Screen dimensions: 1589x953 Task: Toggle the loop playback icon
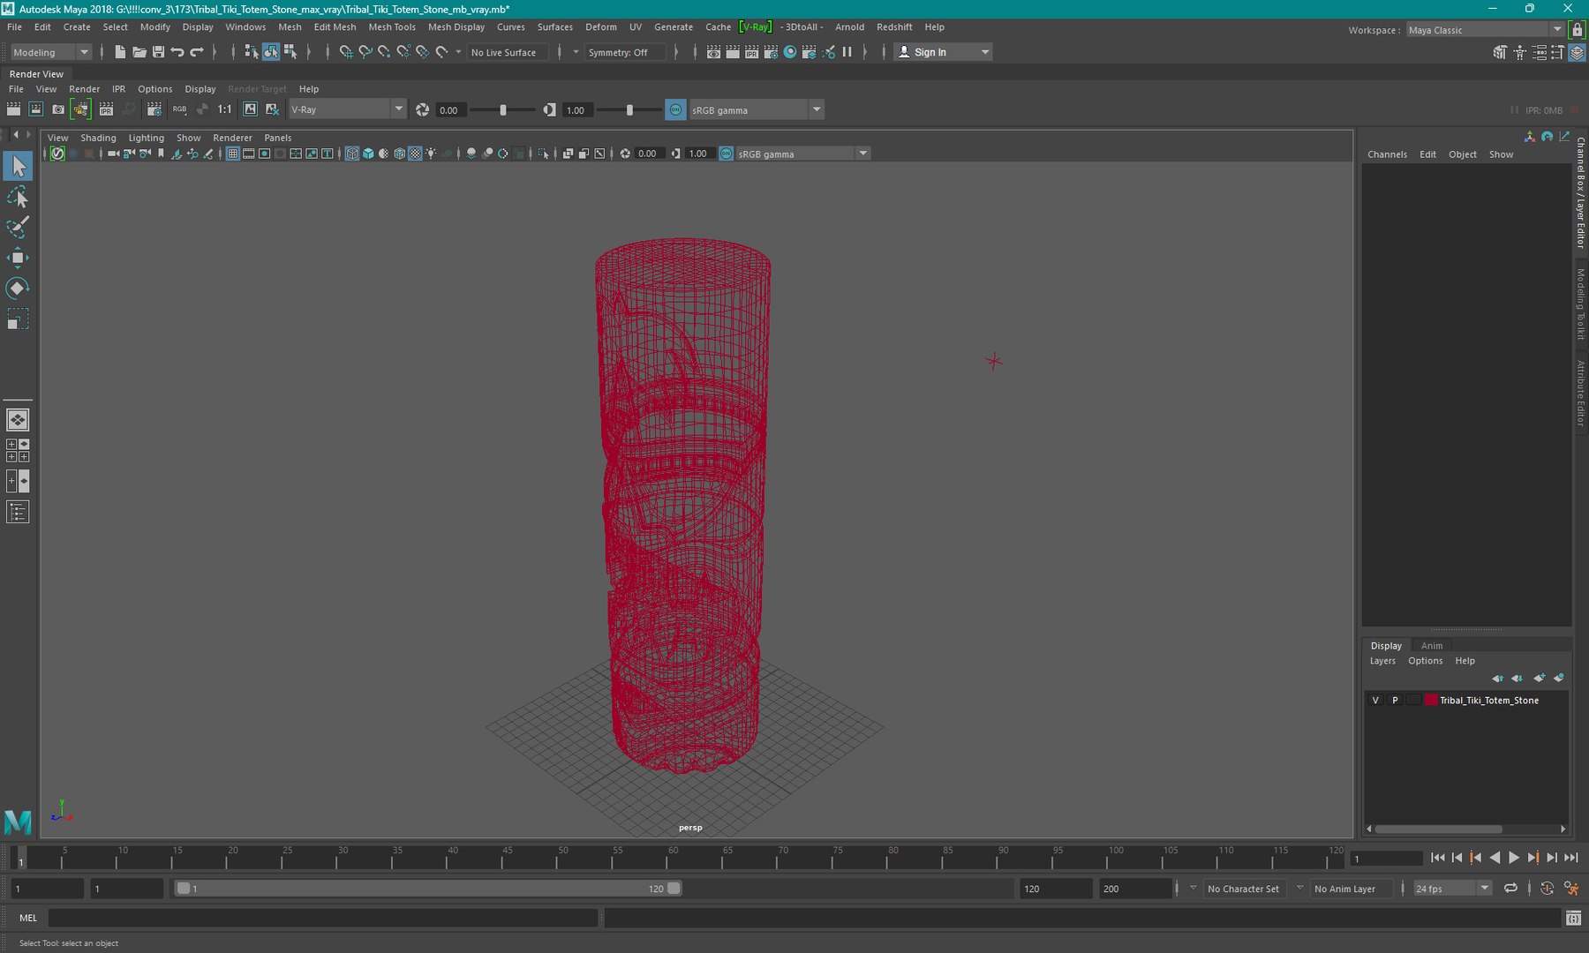coord(1511,889)
